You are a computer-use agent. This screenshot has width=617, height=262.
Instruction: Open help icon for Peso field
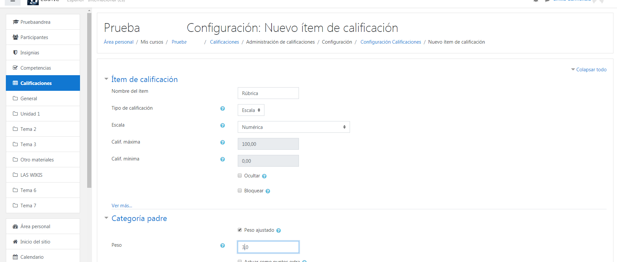222,245
